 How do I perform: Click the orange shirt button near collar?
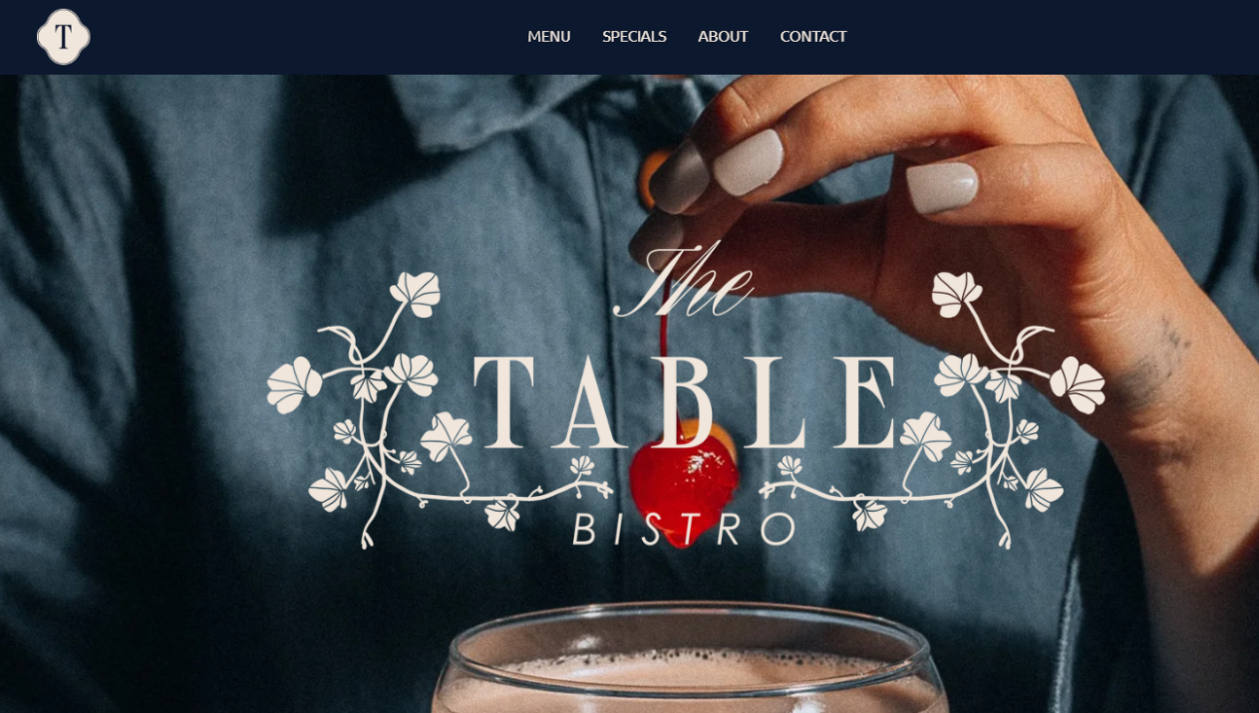(651, 180)
